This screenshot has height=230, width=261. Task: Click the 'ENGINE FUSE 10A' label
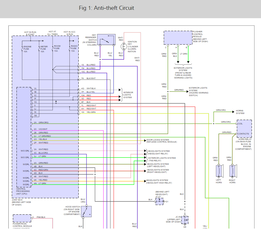click(x=27, y=49)
